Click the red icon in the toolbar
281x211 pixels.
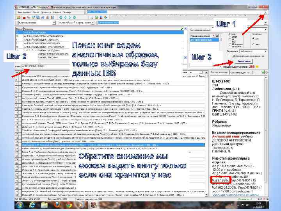coord(24,18)
